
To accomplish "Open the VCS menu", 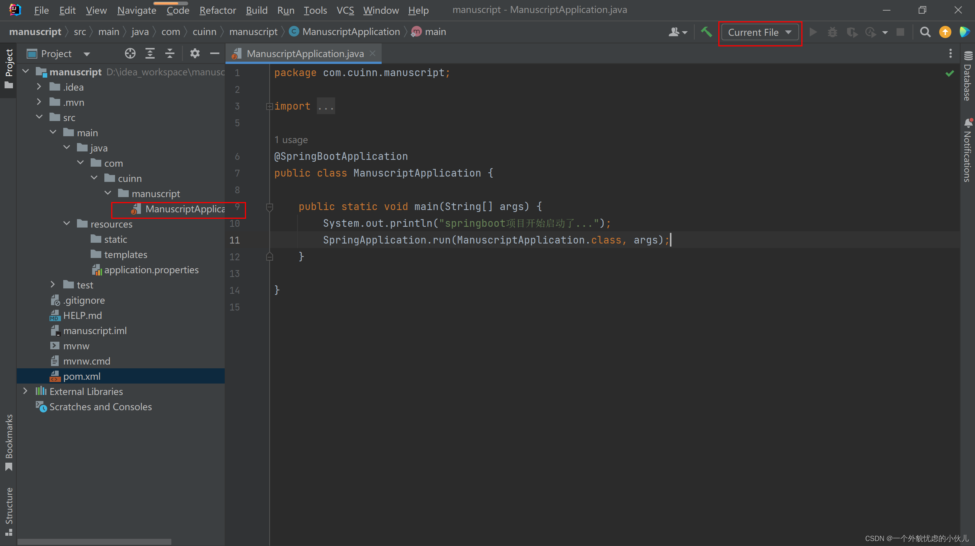I will 345,10.
